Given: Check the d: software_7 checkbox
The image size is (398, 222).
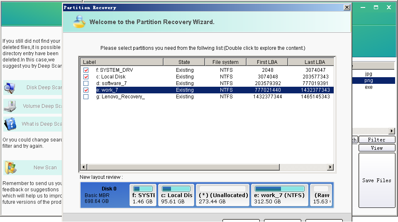Looking at the screenshot, I should tap(86, 83).
